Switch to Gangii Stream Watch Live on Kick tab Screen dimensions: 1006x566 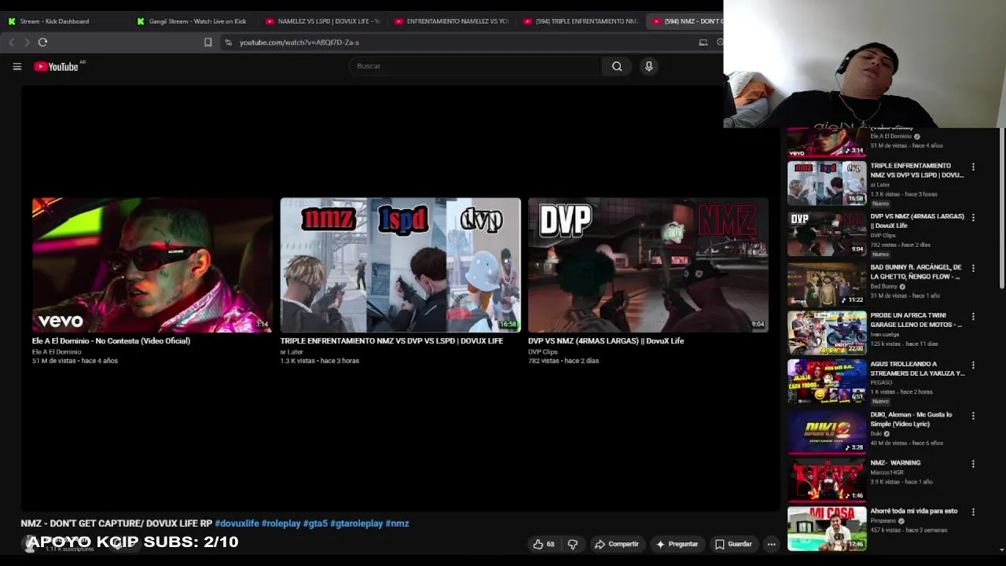point(193,21)
